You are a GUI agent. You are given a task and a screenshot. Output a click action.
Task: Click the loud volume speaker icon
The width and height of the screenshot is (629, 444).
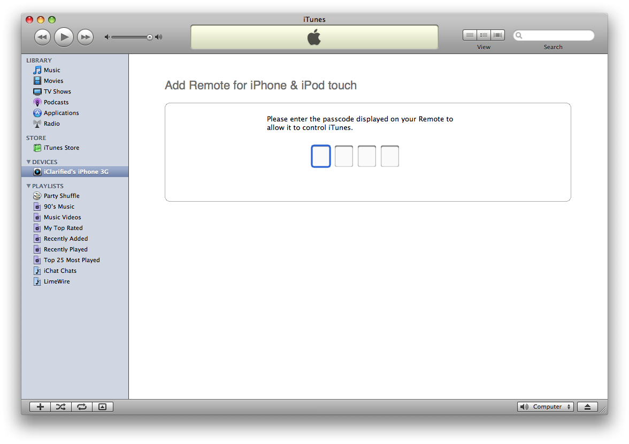click(159, 37)
